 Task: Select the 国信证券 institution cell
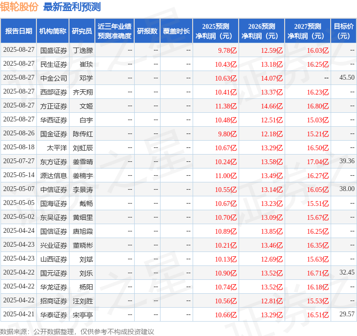pos(54,231)
